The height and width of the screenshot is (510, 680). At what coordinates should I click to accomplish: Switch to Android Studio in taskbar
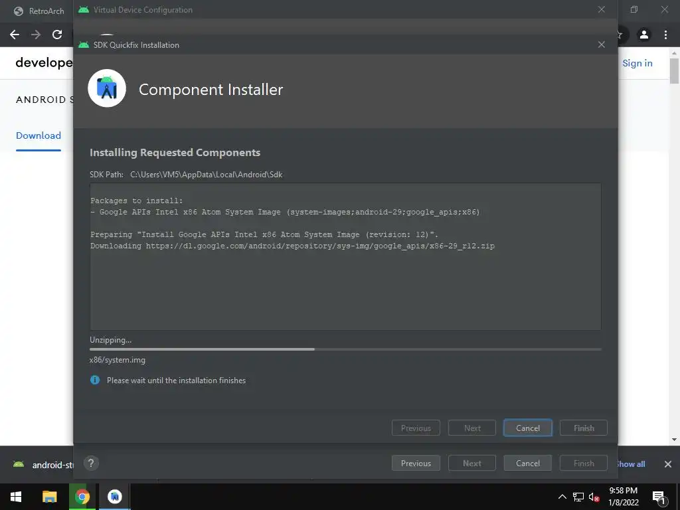pos(115,497)
